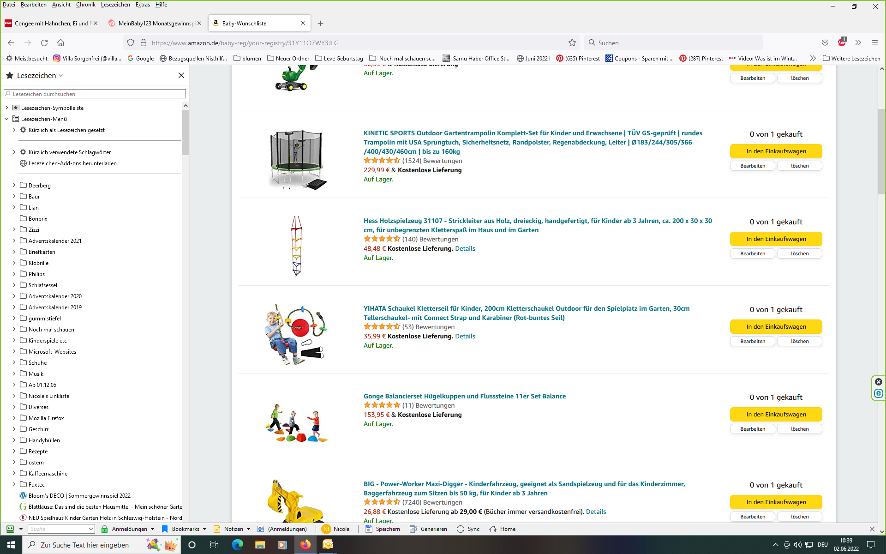
Task: Click in Lesezeichen durchsuchen search field
Action: [x=95, y=94]
